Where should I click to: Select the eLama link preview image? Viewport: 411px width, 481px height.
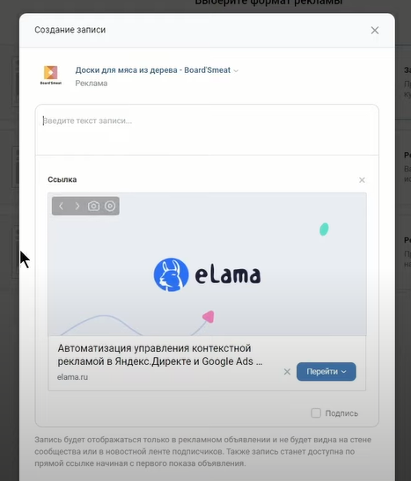[207, 264]
